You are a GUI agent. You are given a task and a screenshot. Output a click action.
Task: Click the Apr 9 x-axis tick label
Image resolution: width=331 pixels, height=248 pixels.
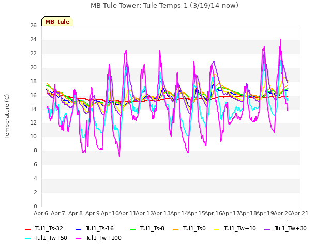[x=93, y=213]
